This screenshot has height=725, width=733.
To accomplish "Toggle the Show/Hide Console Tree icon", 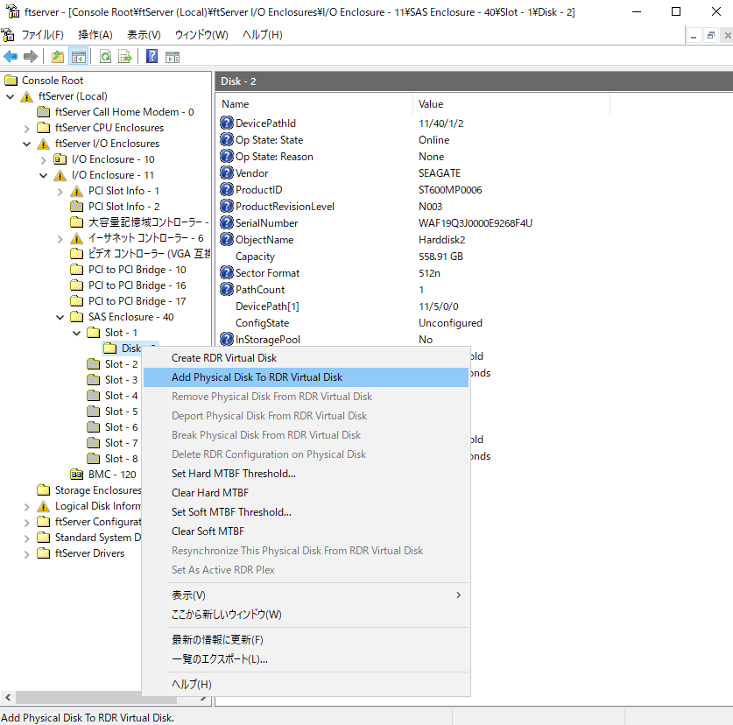I will (x=77, y=56).
